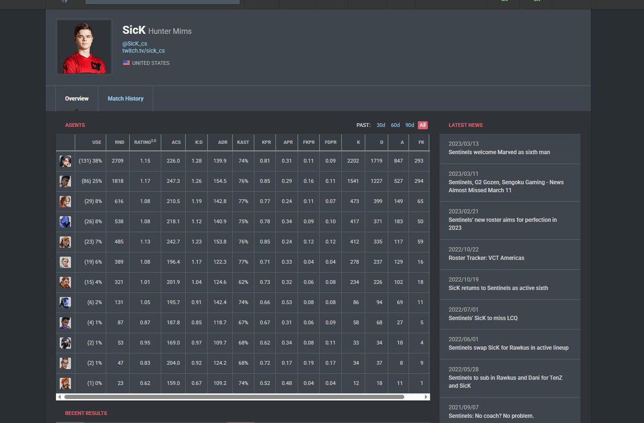
Task: Open Roster Tracker: VCT Americas article
Action: click(x=510, y=254)
